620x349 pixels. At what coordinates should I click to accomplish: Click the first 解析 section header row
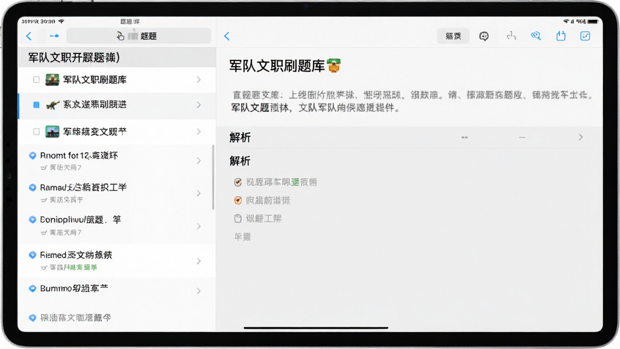[x=409, y=138]
